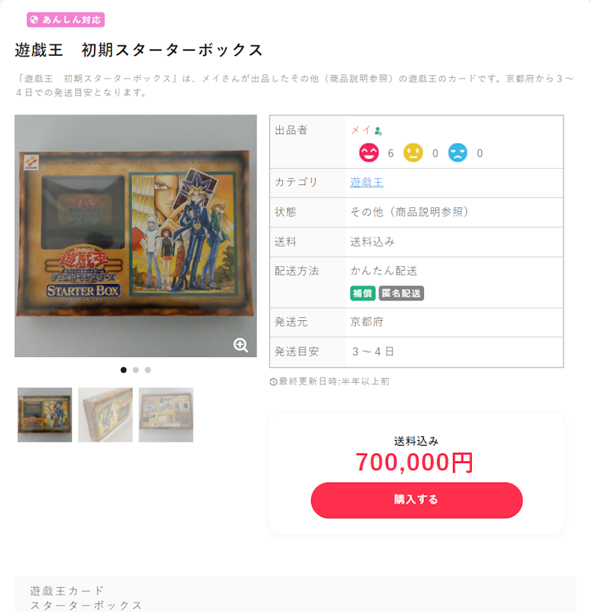Click the green 補償 badge
The width and height of the screenshot is (591, 612).
click(363, 293)
